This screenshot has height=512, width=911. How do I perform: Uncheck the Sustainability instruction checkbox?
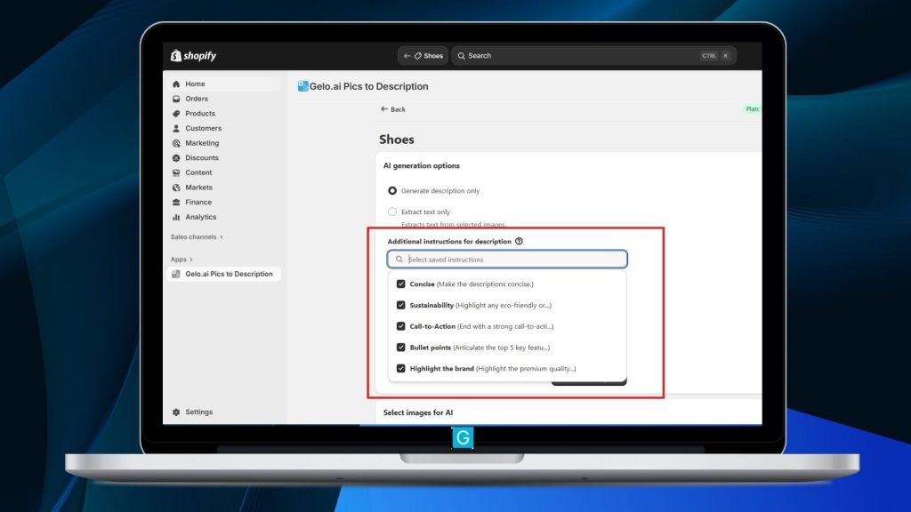coord(401,305)
